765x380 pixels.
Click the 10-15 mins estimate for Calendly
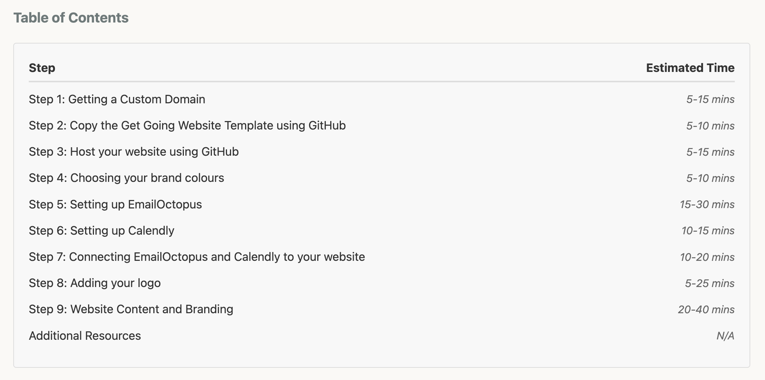pyautogui.click(x=708, y=231)
